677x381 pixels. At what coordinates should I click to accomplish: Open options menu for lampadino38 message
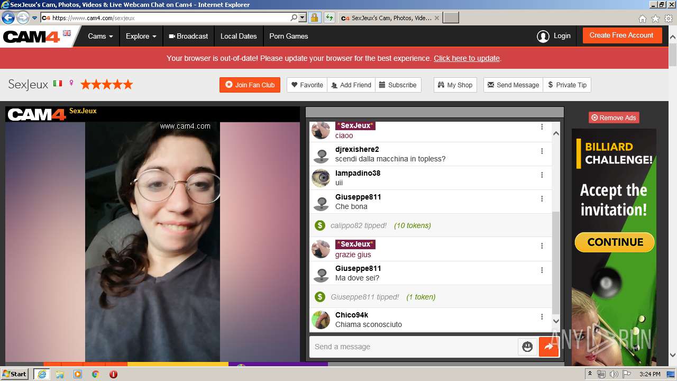pyautogui.click(x=542, y=175)
